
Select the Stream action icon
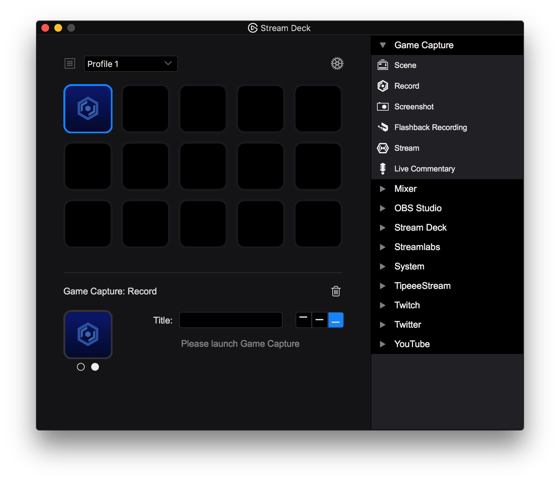click(x=383, y=148)
